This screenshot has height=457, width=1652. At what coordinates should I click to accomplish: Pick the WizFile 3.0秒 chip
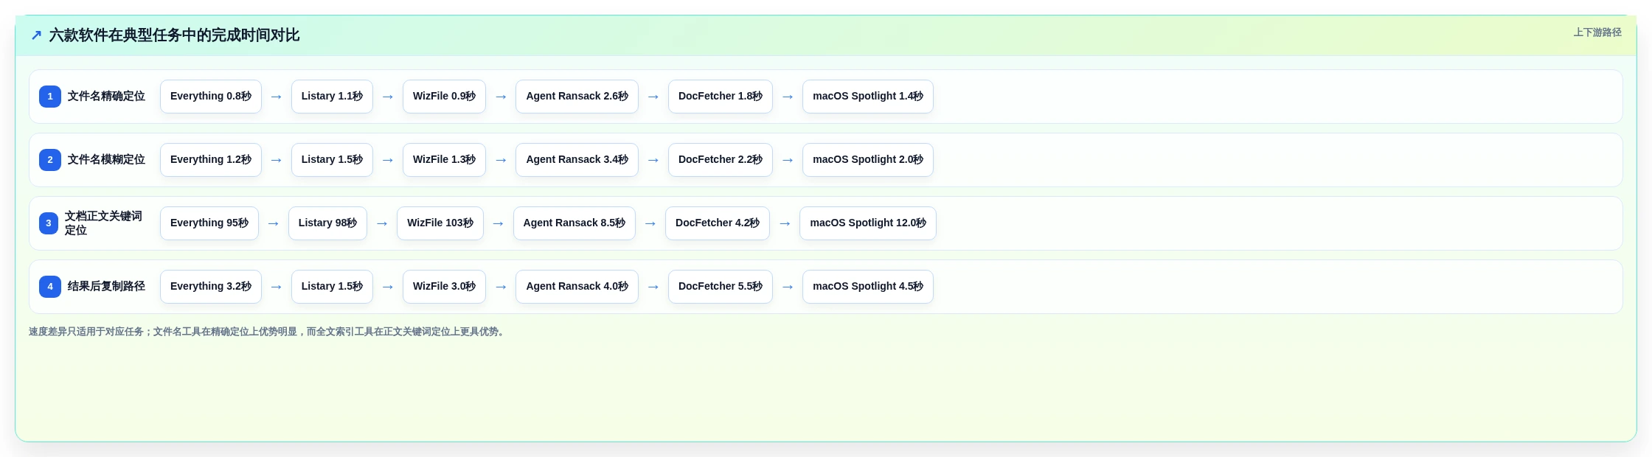(444, 287)
